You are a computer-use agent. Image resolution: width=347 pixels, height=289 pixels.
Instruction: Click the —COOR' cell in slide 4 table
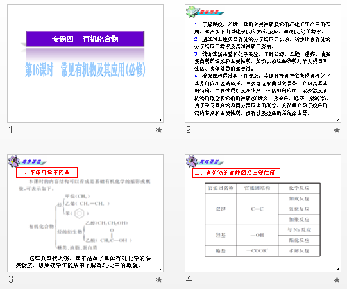pos(257,250)
